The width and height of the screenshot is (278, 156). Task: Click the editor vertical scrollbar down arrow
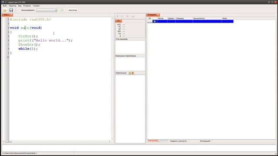tap(112, 139)
